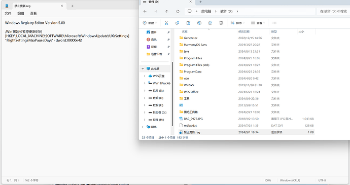Unpin 图片 using its pin icon
The image size is (350, 185).
click(x=168, y=32)
